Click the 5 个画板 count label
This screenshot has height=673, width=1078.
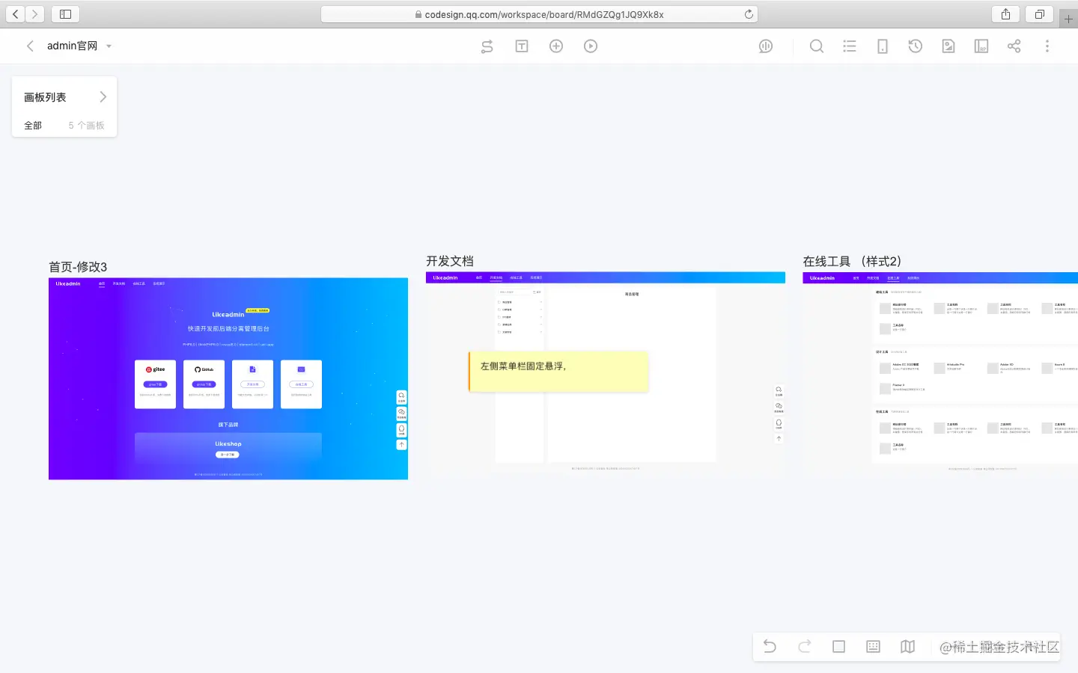[x=86, y=126]
